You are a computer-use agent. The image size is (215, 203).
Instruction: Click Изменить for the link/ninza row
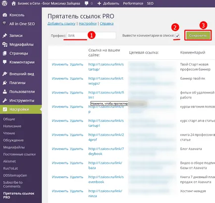click(60, 191)
